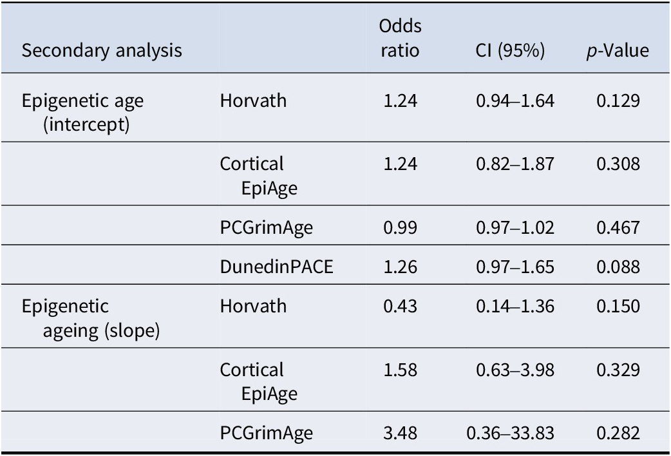Select the odds ratio 3.48 value
This screenshot has width=671, height=456.
(400, 432)
